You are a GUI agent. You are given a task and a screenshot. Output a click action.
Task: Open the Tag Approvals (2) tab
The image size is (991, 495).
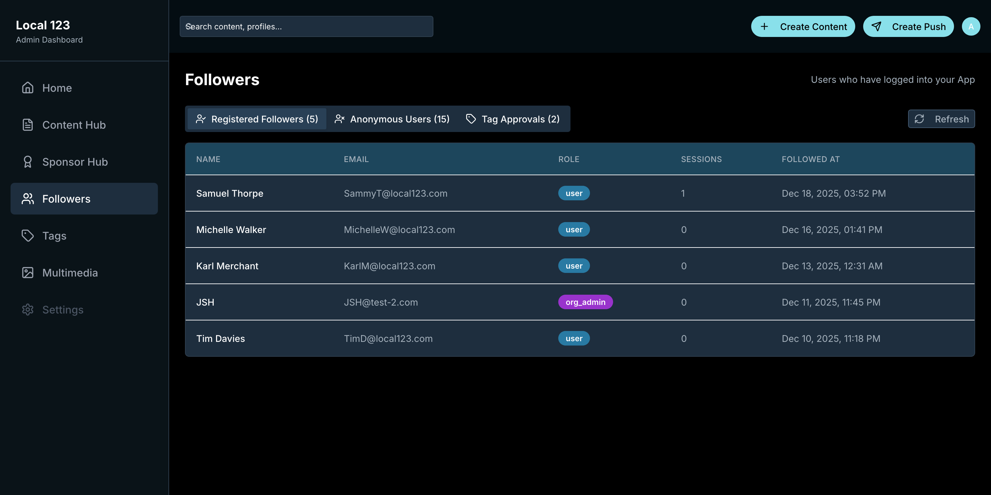[513, 119]
